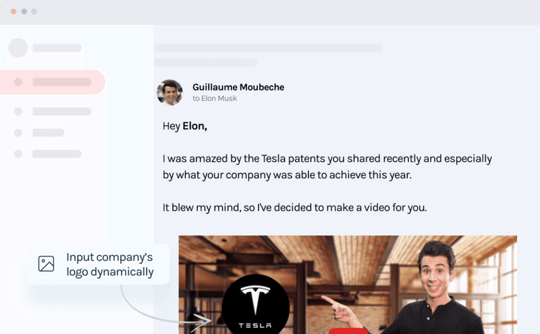Screen dimensions: 540x334
Task: Expand the "to Elon Musk" recipient line
Action: [215, 99]
